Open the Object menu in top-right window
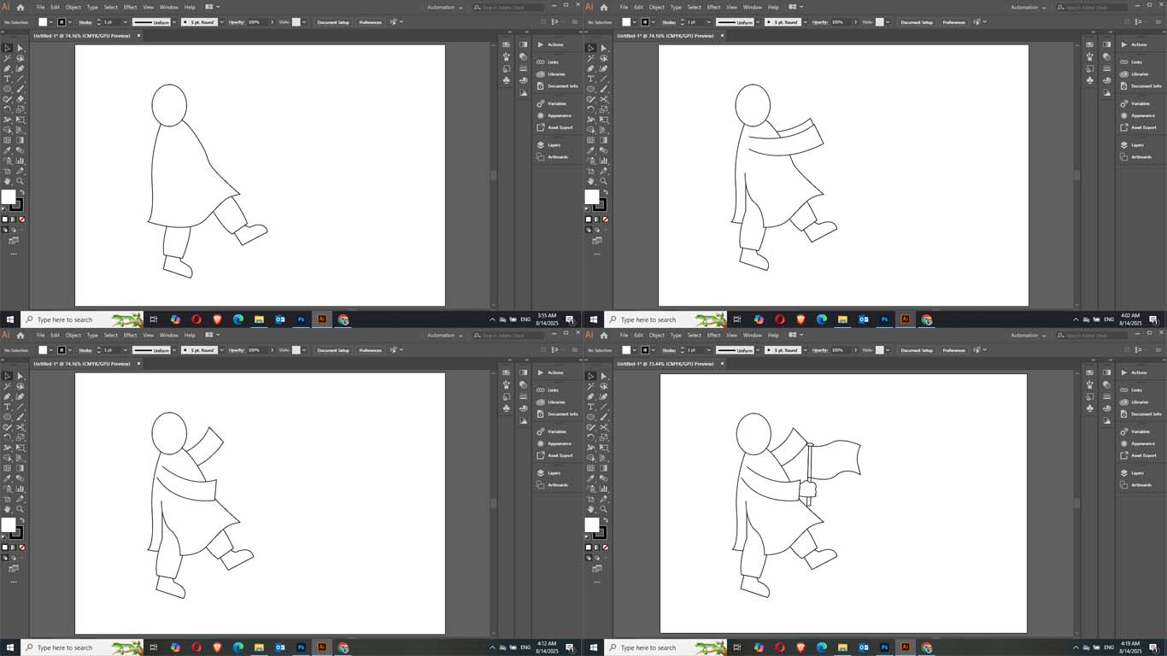The image size is (1167, 656). click(x=657, y=7)
